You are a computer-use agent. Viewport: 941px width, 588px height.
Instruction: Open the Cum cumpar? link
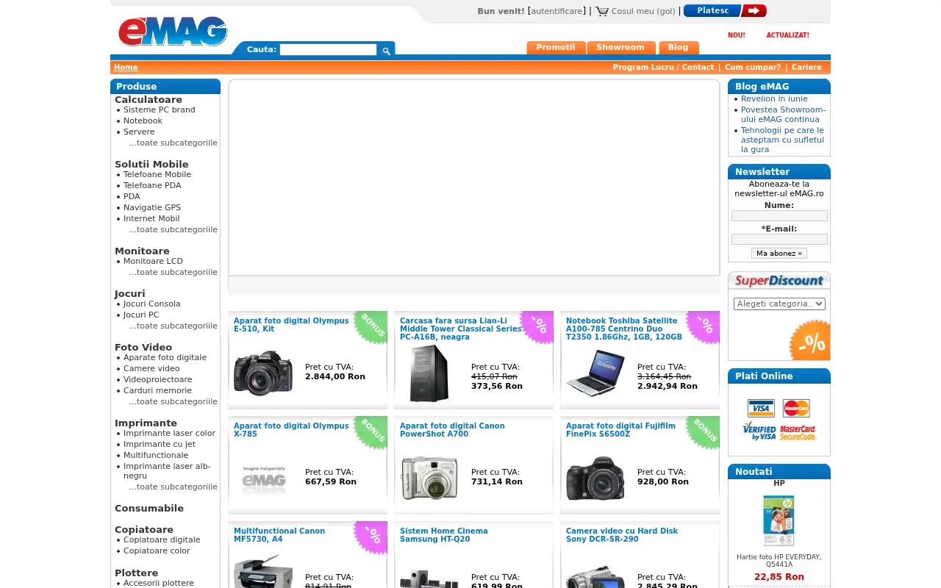click(753, 67)
